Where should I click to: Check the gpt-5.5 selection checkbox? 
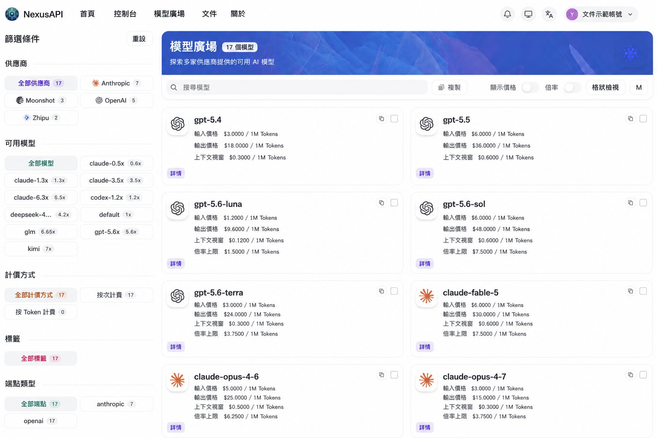(x=643, y=118)
